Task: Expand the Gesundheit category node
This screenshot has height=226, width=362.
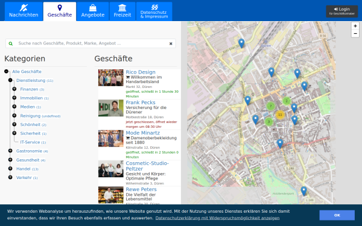Action: (10, 160)
